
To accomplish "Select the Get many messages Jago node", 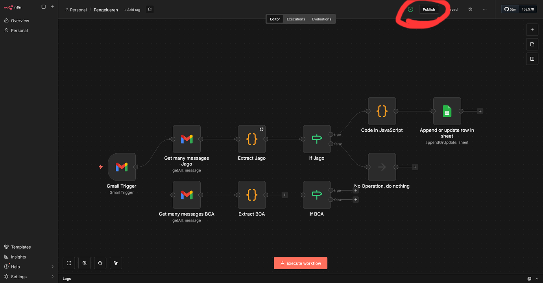I will [187, 139].
